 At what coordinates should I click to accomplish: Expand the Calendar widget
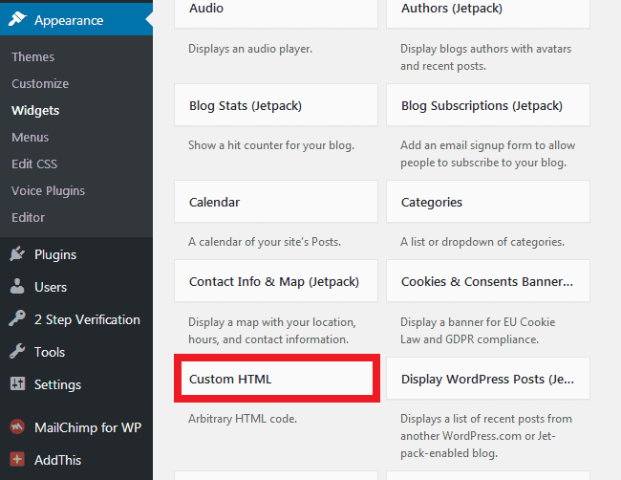pos(276,202)
